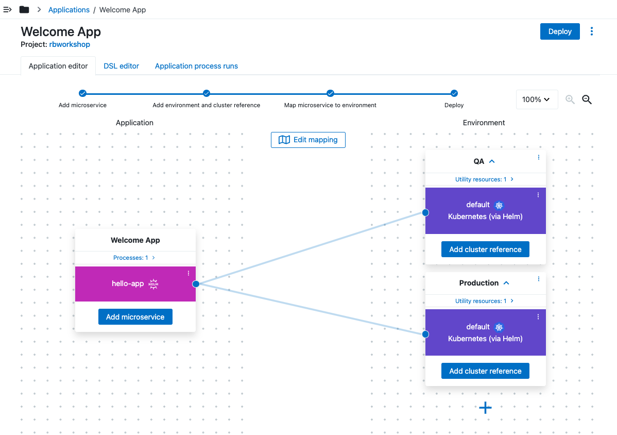
Task: Open the Application process runs tab
Action: 196,66
